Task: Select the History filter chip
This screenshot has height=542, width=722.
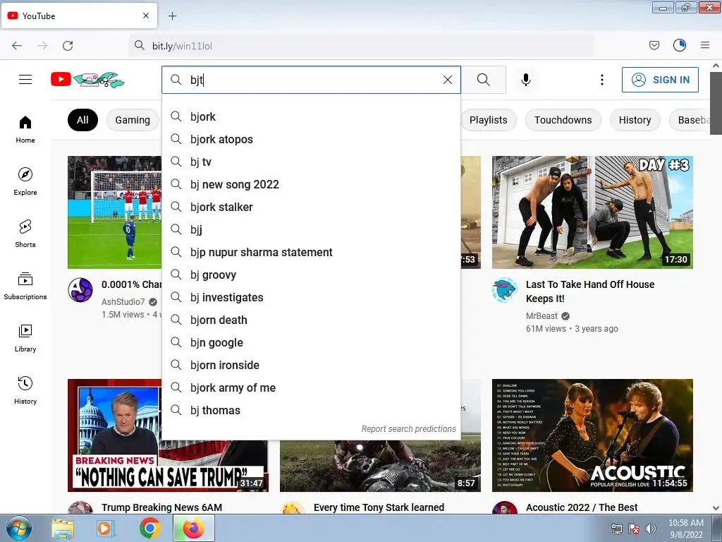Action: [635, 120]
